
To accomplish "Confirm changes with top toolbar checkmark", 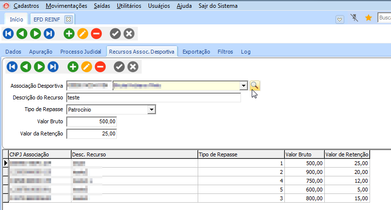I will point(115,34).
